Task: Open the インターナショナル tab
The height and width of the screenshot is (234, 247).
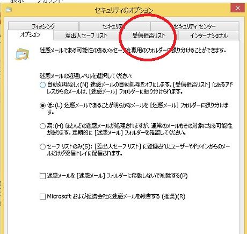Action: 209,36
